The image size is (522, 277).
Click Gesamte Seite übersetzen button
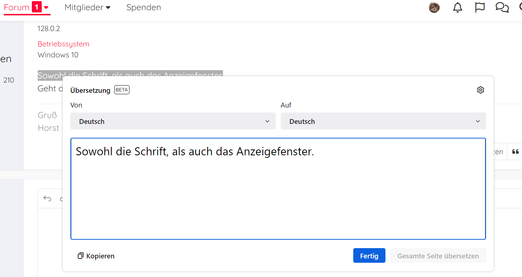tap(438, 256)
